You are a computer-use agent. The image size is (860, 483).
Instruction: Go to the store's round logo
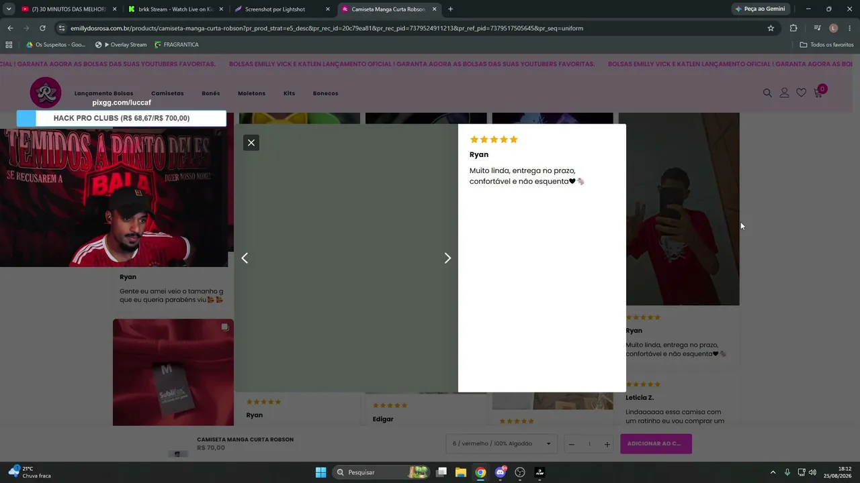point(46,93)
